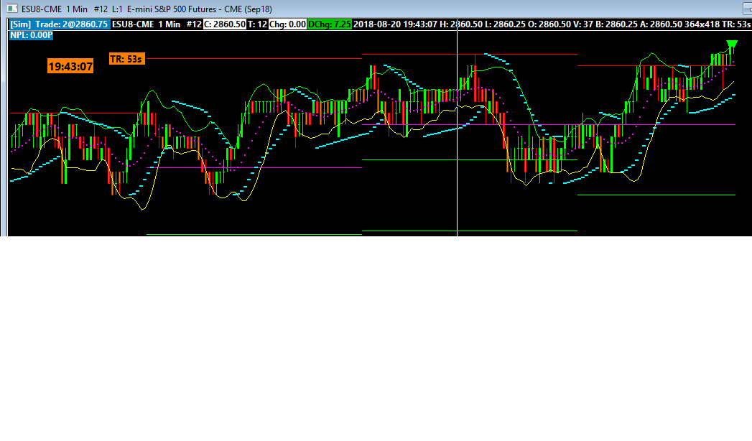
Task: Click the NPL: 0.00P readout
Action: coord(32,35)
